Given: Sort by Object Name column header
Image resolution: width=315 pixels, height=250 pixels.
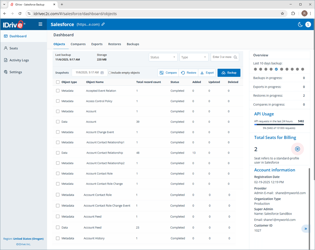Looking at the screenshot, I should 95,82.
